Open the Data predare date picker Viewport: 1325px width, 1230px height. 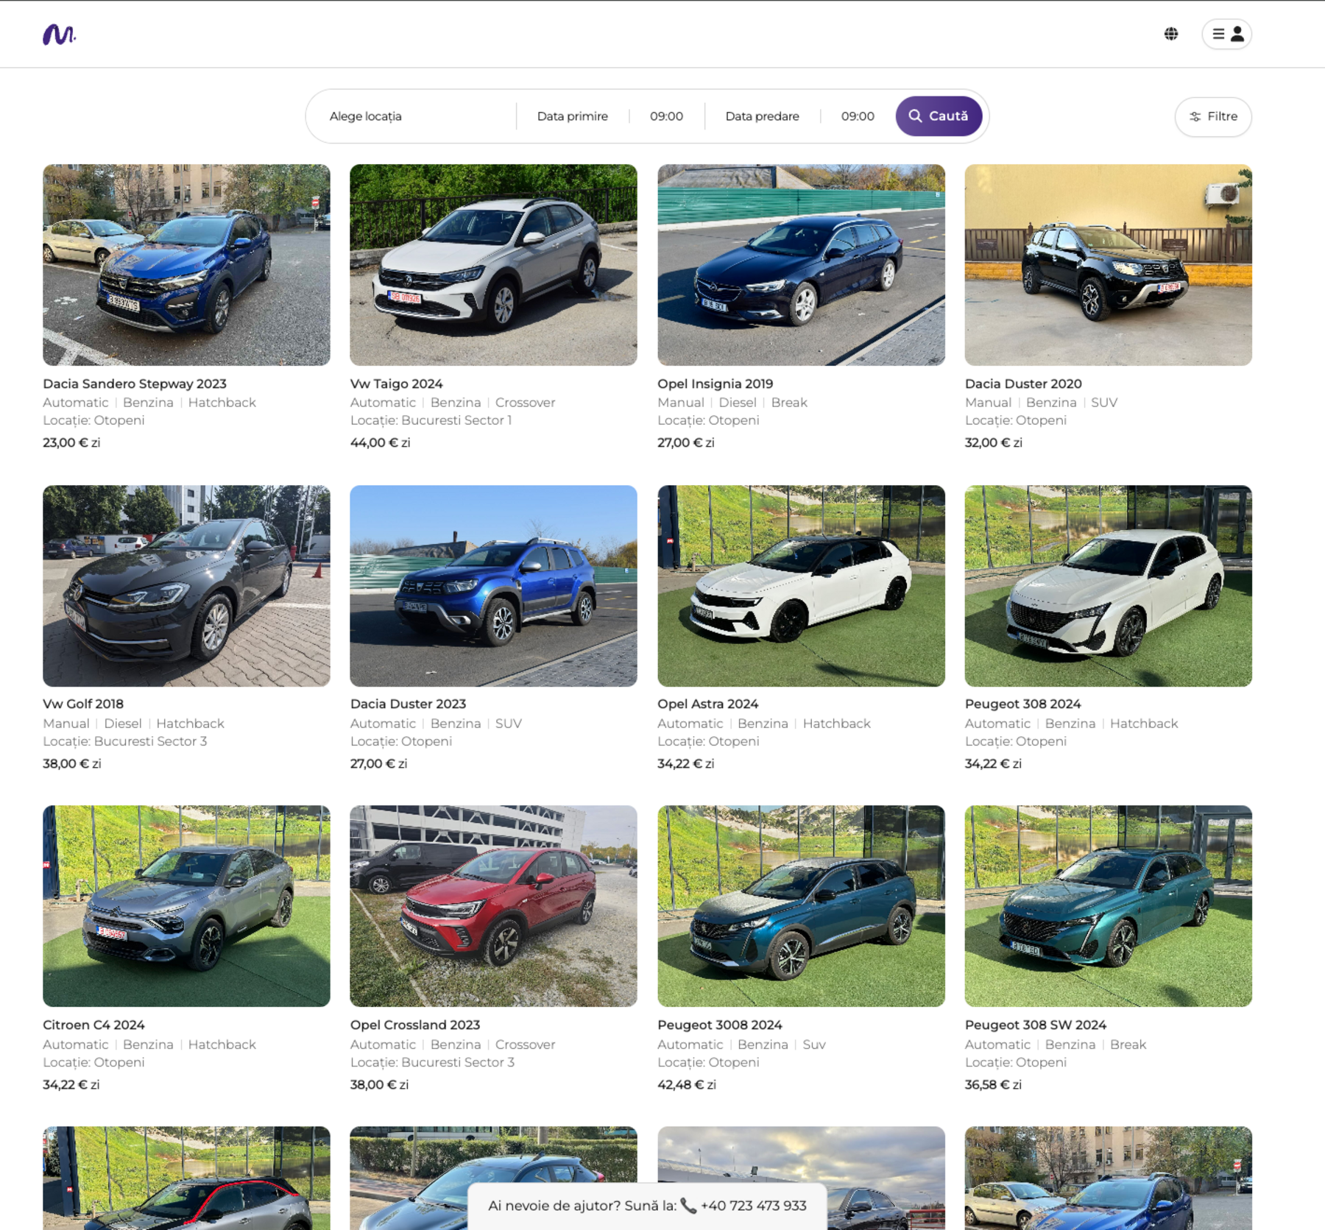click(x=762, y=116)
